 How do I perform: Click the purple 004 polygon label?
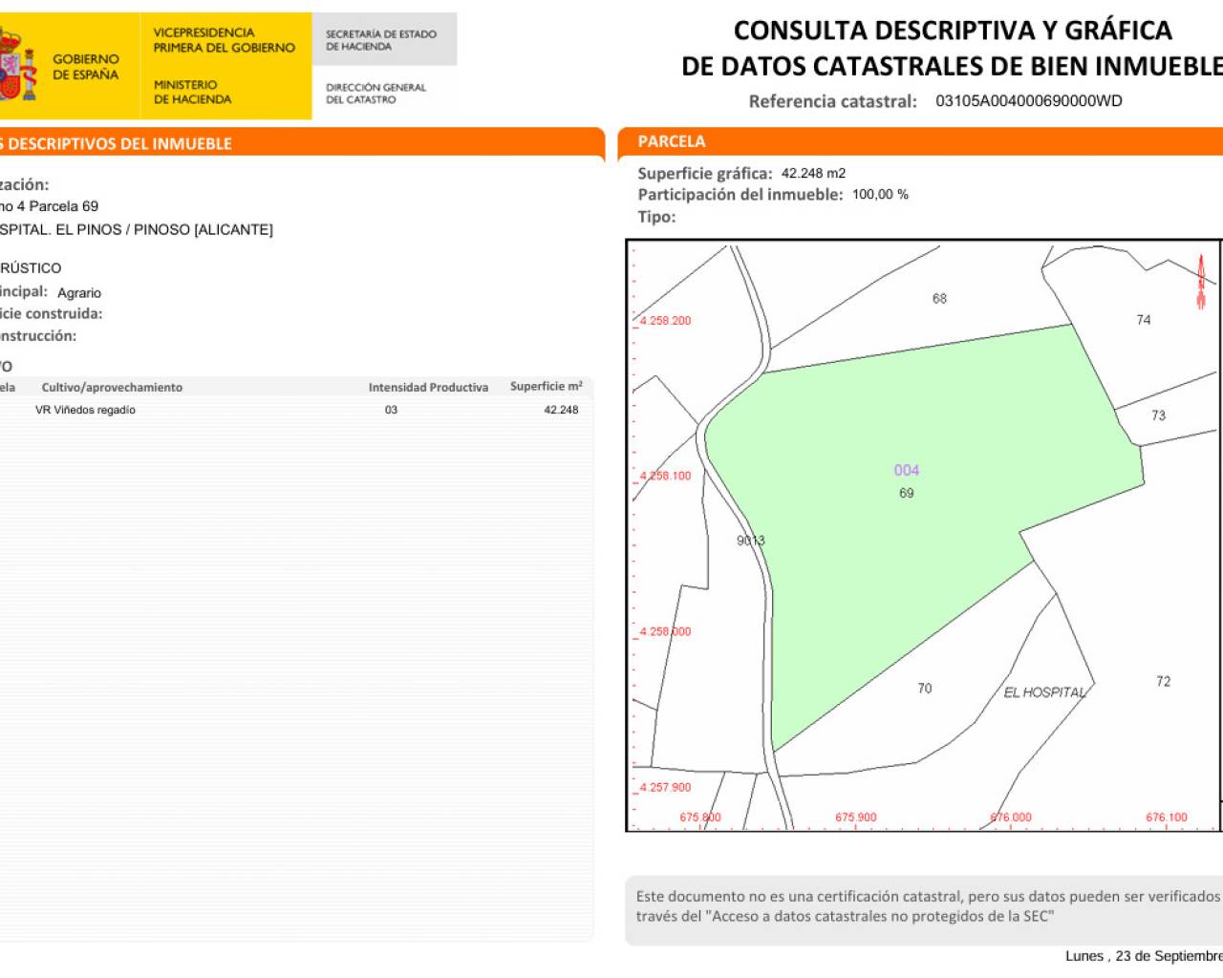point(906,470)
